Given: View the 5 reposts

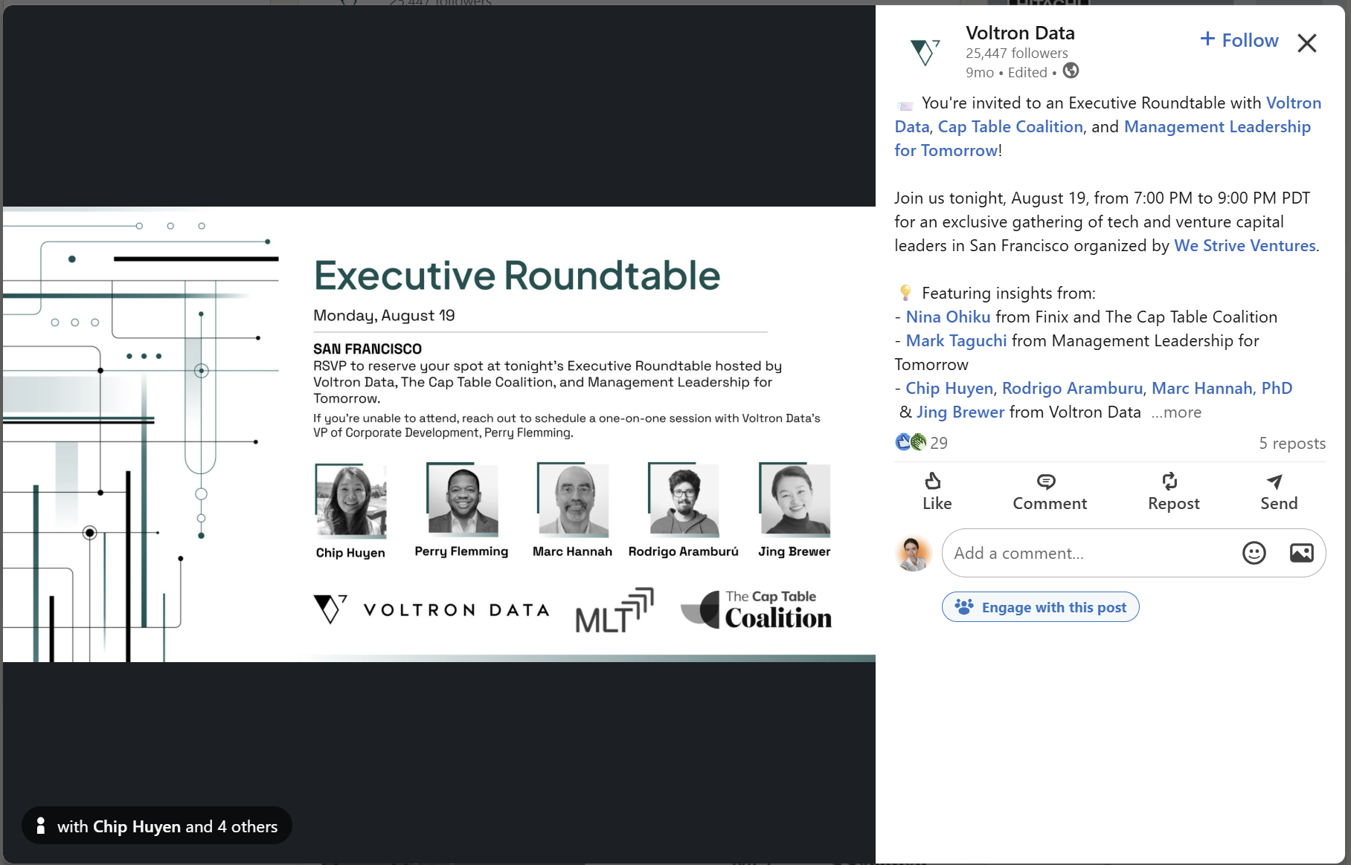Looking at the screenshot, I should click(1292, 443).
